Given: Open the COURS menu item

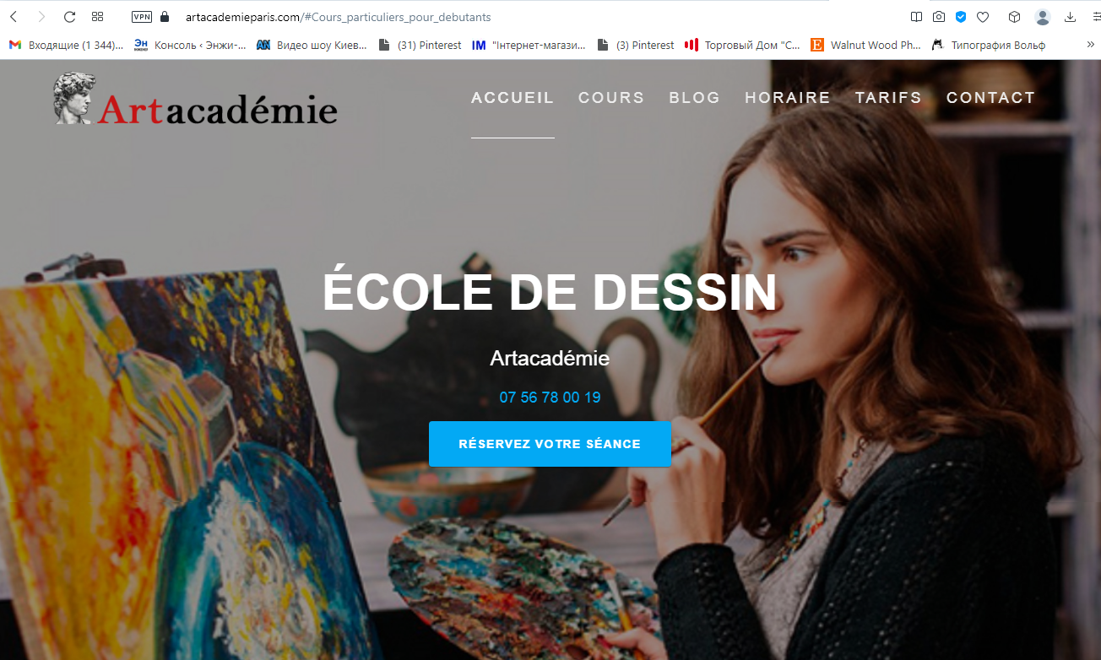Looking at the screenshot, I should [x=611, y=98].
